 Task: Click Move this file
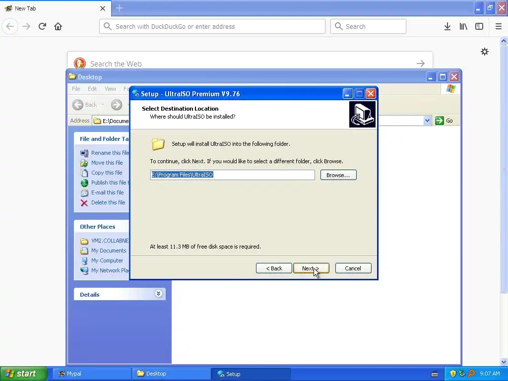[107, 163]
